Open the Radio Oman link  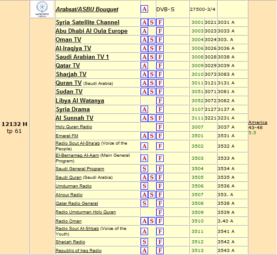69,221
